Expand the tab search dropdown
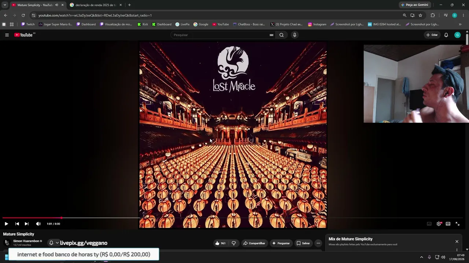 click(5, 5)
